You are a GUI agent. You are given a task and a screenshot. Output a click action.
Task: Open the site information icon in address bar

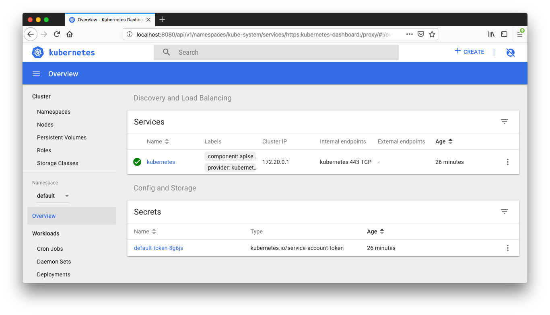pos(130,34)
